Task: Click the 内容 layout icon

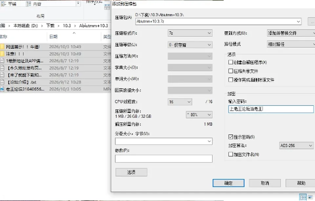Action: coord(29,4)
